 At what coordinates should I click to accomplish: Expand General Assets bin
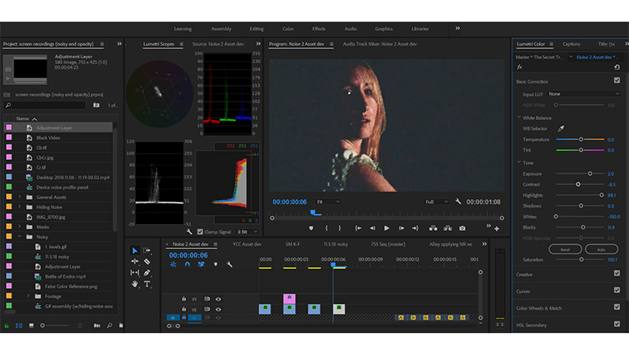pyautogui.click(x=19, y=197)
